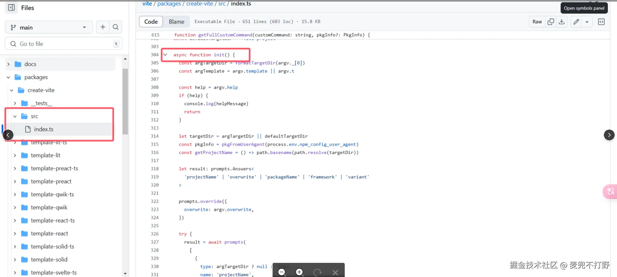This screenshot has height=277, width=617.
Task: Open more edit options dropdown arrow
Action: click(587, 22)
